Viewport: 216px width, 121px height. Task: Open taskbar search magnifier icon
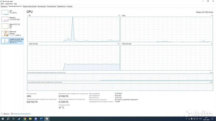[7, 119]
